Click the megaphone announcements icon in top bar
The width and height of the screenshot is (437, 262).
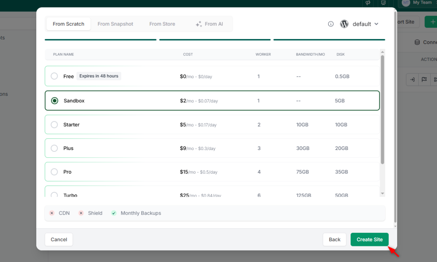pos(368,3)
